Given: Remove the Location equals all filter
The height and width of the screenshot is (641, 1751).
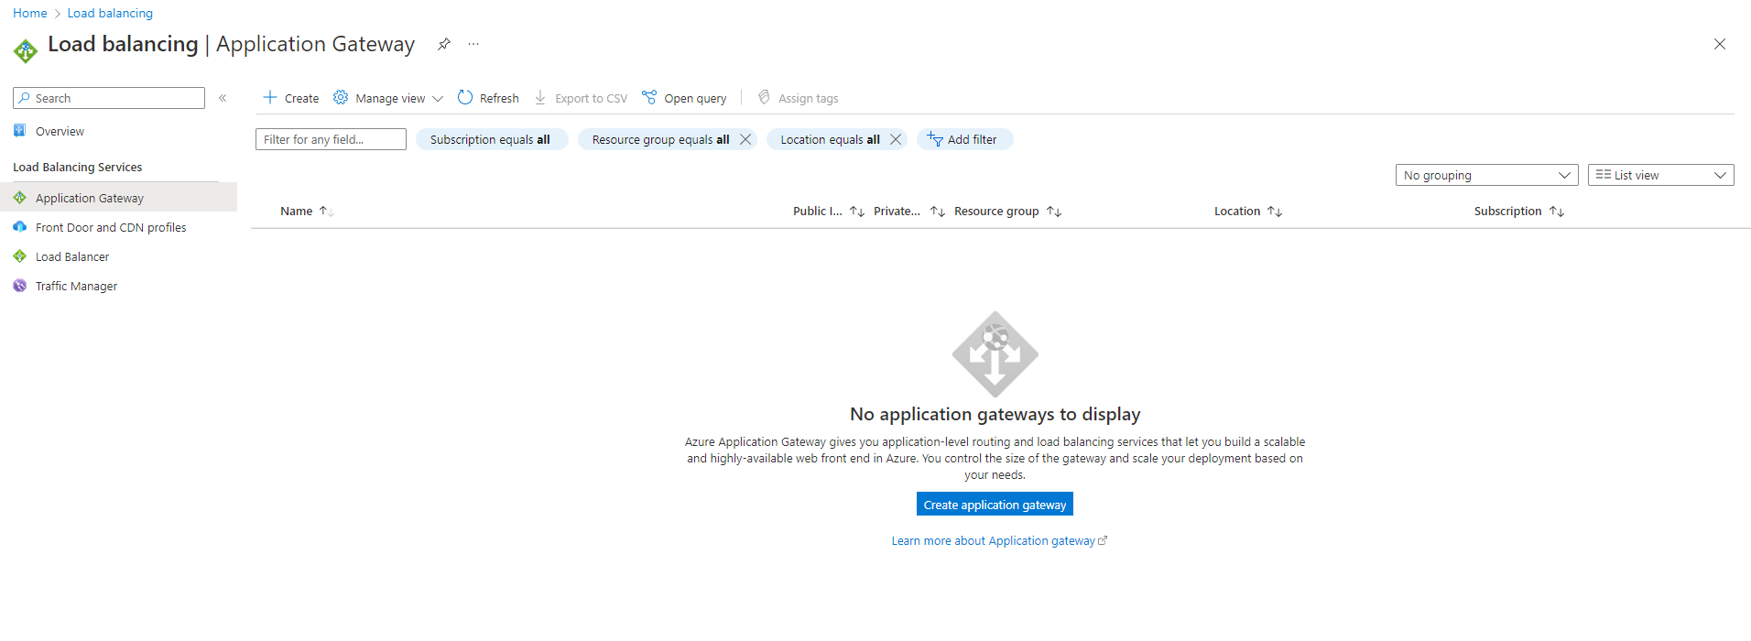Looking at the screenshot, I should pyautogui.click(x=896, y=139).
